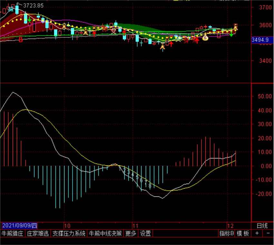The image size is (274, 245).
Task: Click the 3700 price axis label
Action: 265,7
